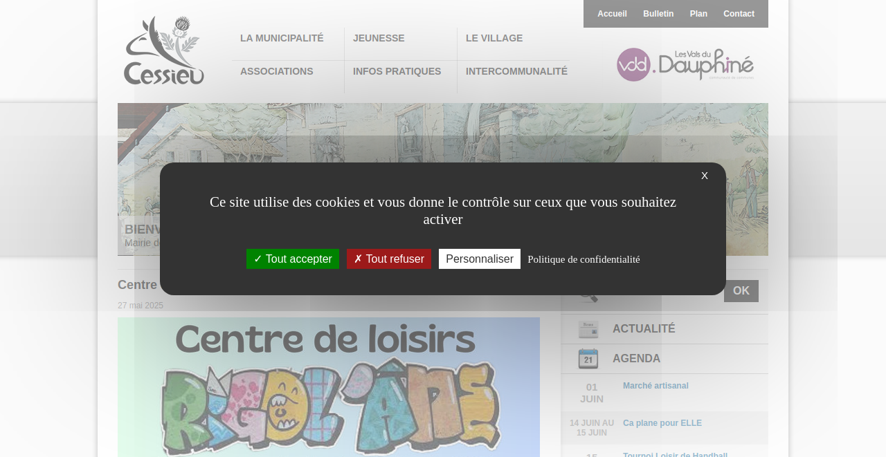Go to Accueil in top navigation

(612, 12)
